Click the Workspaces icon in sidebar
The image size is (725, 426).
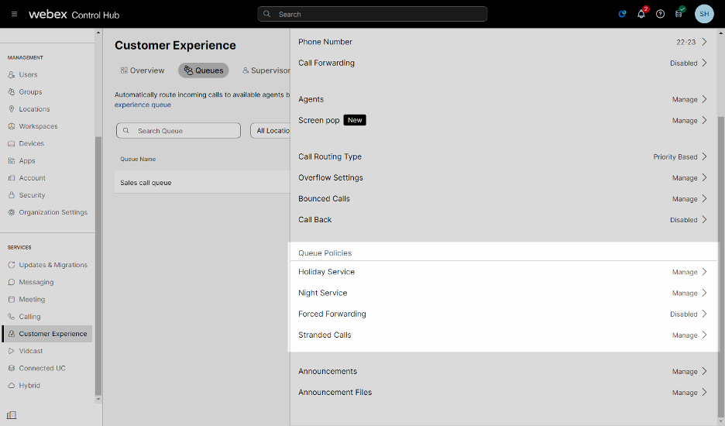pos(12,125)
